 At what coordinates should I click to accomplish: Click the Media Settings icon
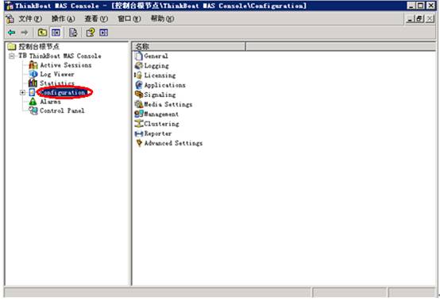[x=139, y=104]
